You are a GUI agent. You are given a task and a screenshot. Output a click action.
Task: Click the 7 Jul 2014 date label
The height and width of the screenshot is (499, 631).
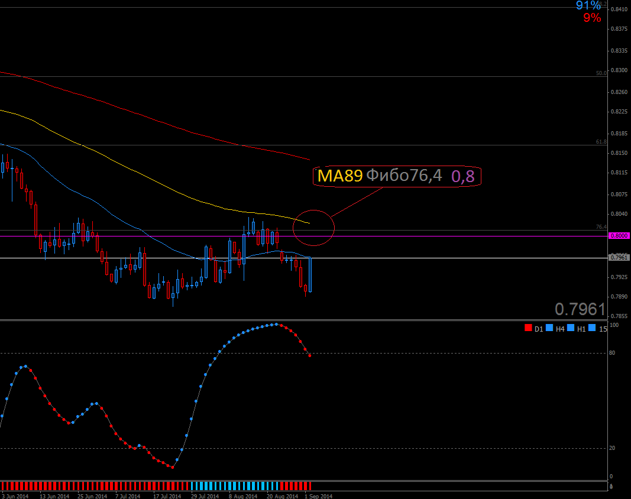click(128, 496)
